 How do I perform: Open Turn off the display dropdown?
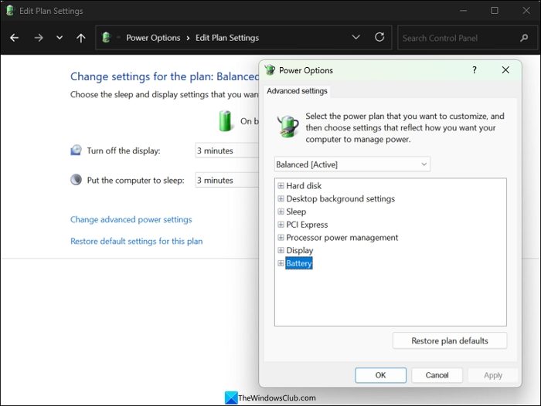click(x=227, y=151)
